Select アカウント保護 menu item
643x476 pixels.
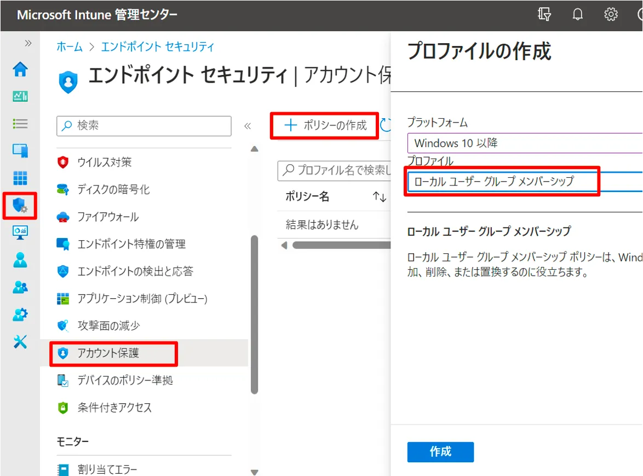[x=144, y=353]
